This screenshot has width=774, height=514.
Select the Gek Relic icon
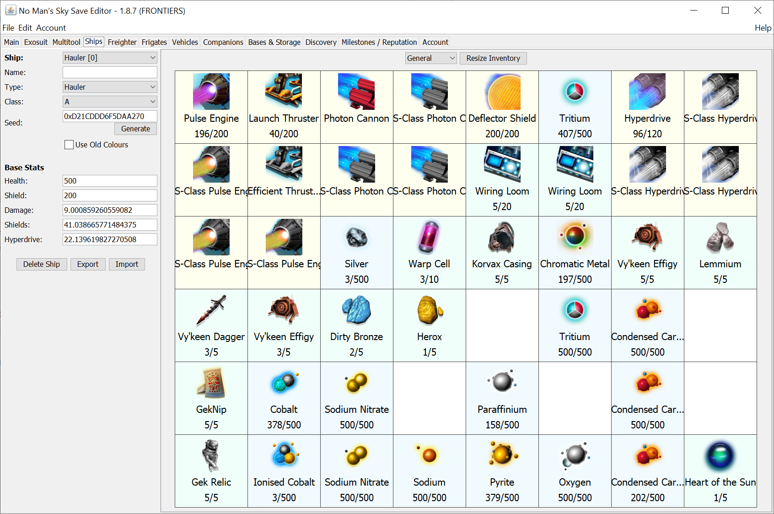click(211, 455)
